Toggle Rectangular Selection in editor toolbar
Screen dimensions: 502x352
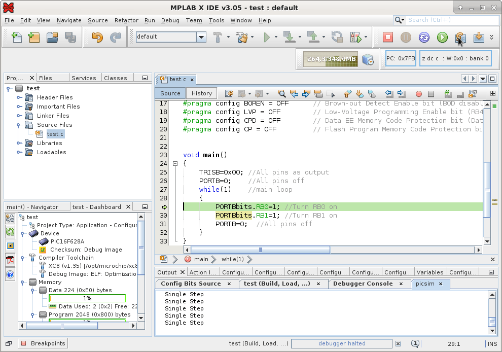coord(331,93)
